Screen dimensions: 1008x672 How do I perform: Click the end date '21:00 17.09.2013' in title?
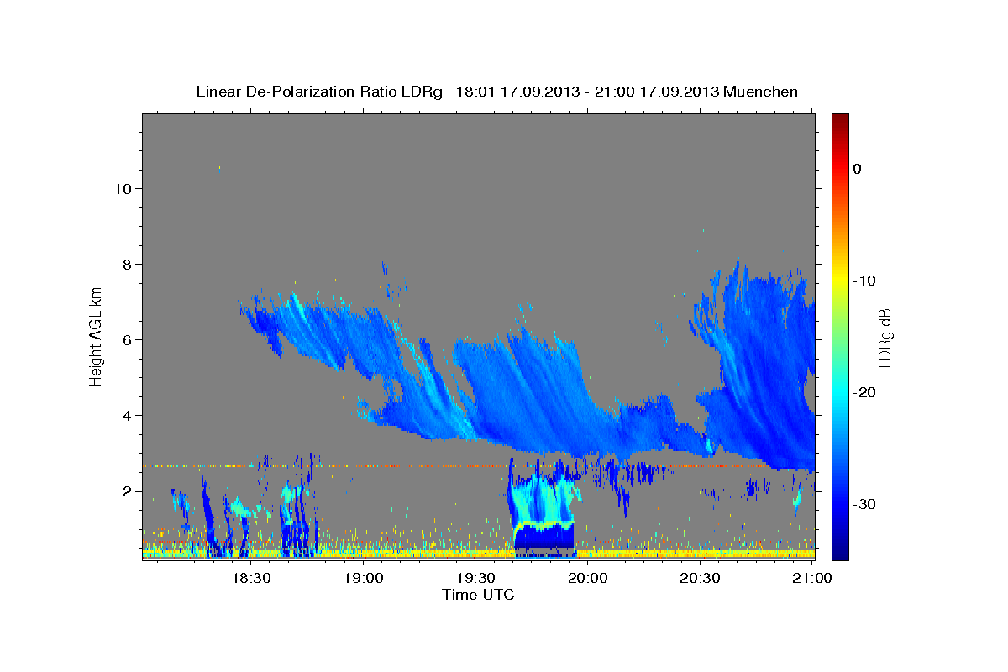point(658,92)
